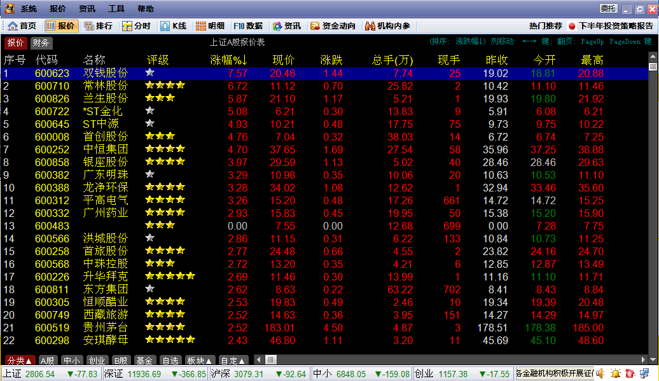Open the 资讯 news toolbar button
Screen dimensions: 659x381
point(287,26)
